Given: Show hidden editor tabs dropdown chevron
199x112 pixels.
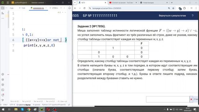Looking at the screenshot, I should click(61, 8).
